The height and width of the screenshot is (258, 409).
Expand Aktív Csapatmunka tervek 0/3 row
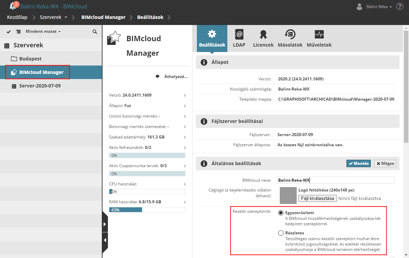pyautogui.click(x=147, y=166)
